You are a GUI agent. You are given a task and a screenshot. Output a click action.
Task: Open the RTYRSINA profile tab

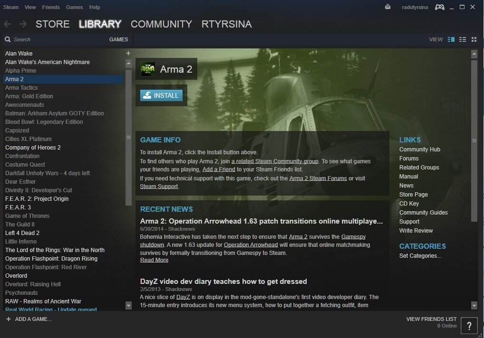[x=227, y=24]
